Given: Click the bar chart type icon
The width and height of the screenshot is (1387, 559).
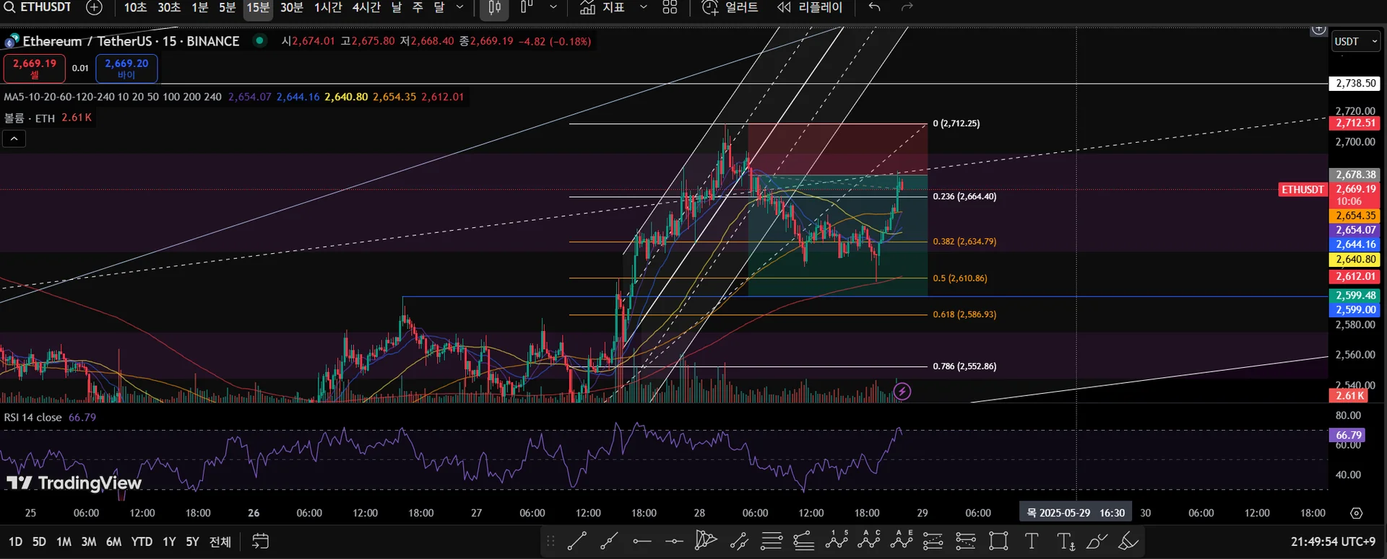Looking at the screenshot, I should point(527,7).
